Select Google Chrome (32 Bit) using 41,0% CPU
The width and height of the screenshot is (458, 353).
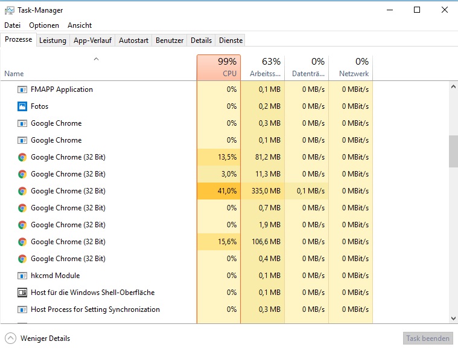pos(186,191)
